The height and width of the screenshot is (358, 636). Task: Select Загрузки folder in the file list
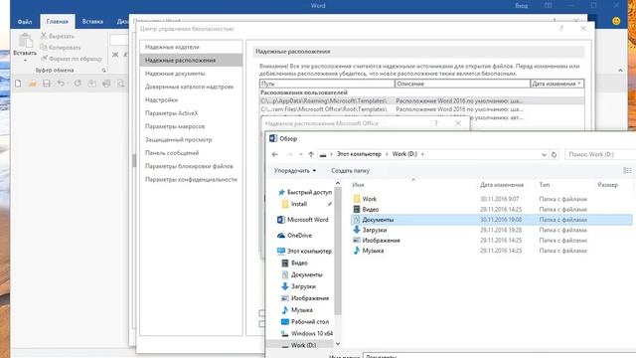point(374,230)
